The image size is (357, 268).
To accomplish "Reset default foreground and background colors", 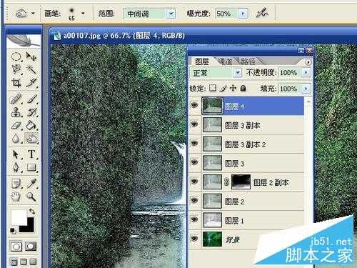I will [x=13, y=231].
